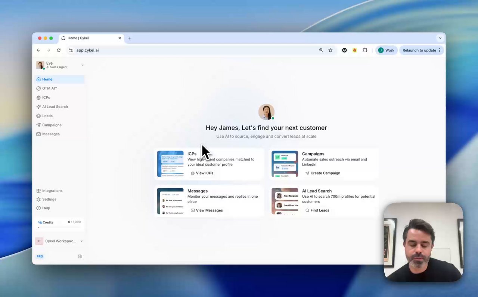
Task: Click the Create Campaign paper plane icon
Action: 307,173
